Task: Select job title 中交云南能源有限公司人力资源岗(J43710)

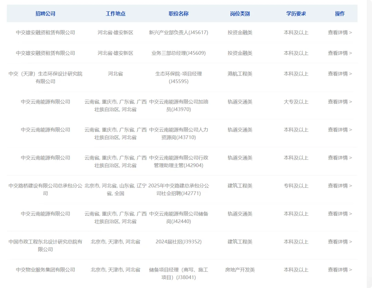Action: [x=179, y=134]
